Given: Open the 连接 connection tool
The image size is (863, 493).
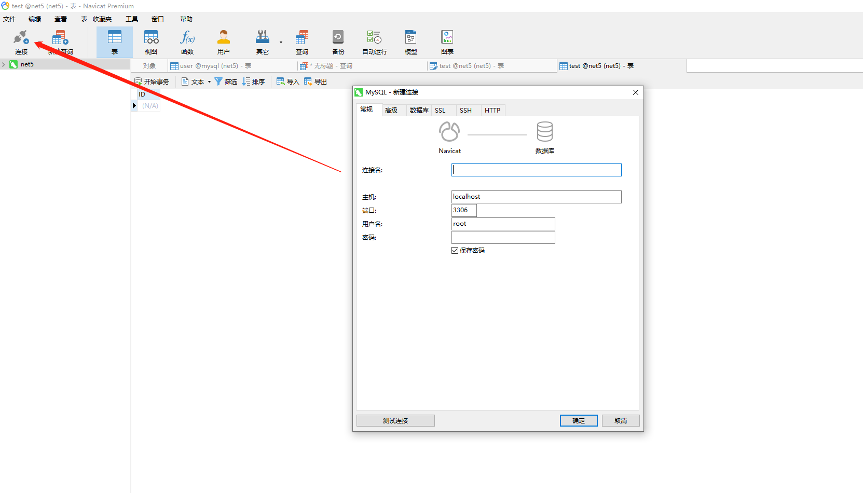Looking at the screenshot, I should pyautogui.click(x=21, y=42).
